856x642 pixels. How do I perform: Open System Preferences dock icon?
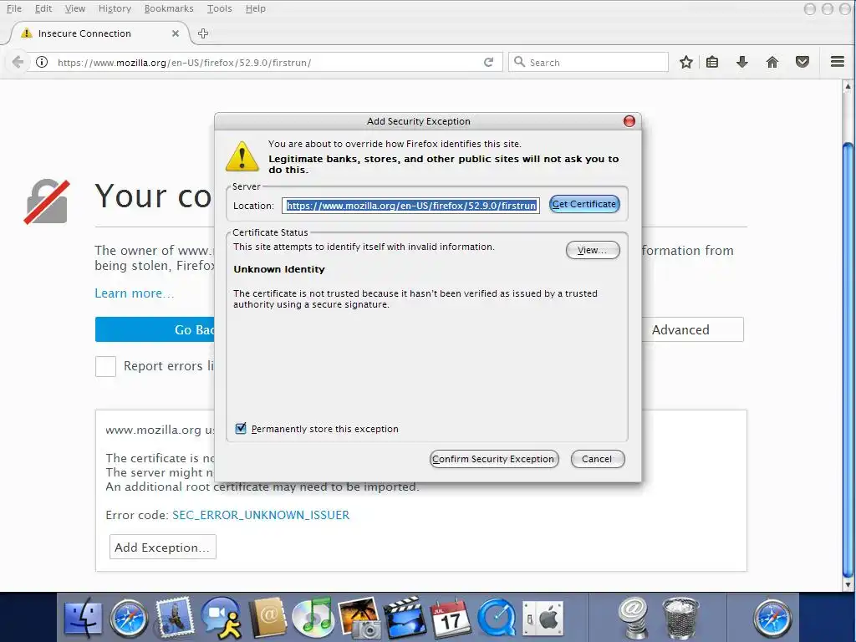[543, 619]
